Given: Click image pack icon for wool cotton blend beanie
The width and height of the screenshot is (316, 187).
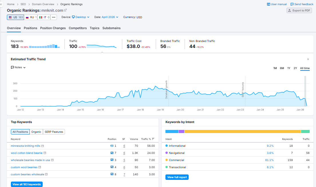Looking at the screenshot, I should 112,153.
